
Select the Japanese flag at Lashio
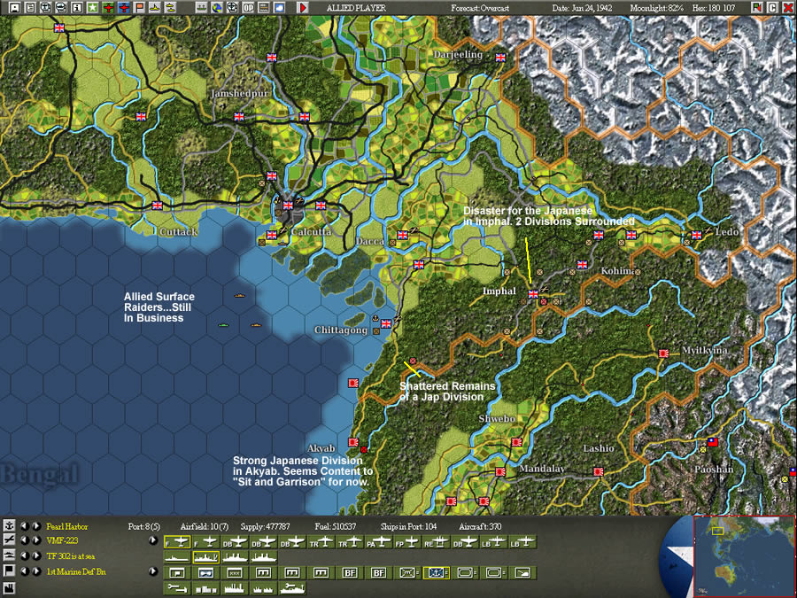(x=599, y=472)
